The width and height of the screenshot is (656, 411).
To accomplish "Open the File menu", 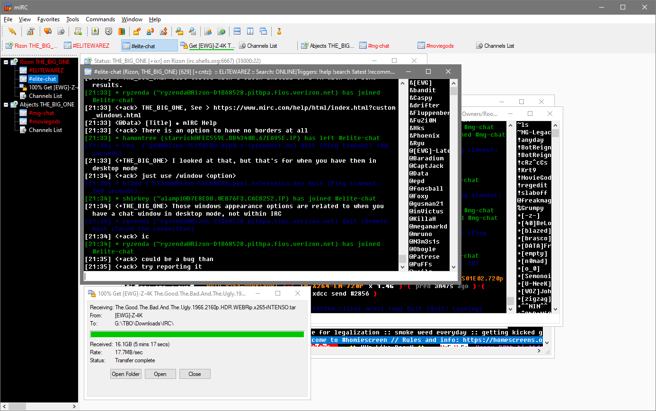I will [8, 19].
